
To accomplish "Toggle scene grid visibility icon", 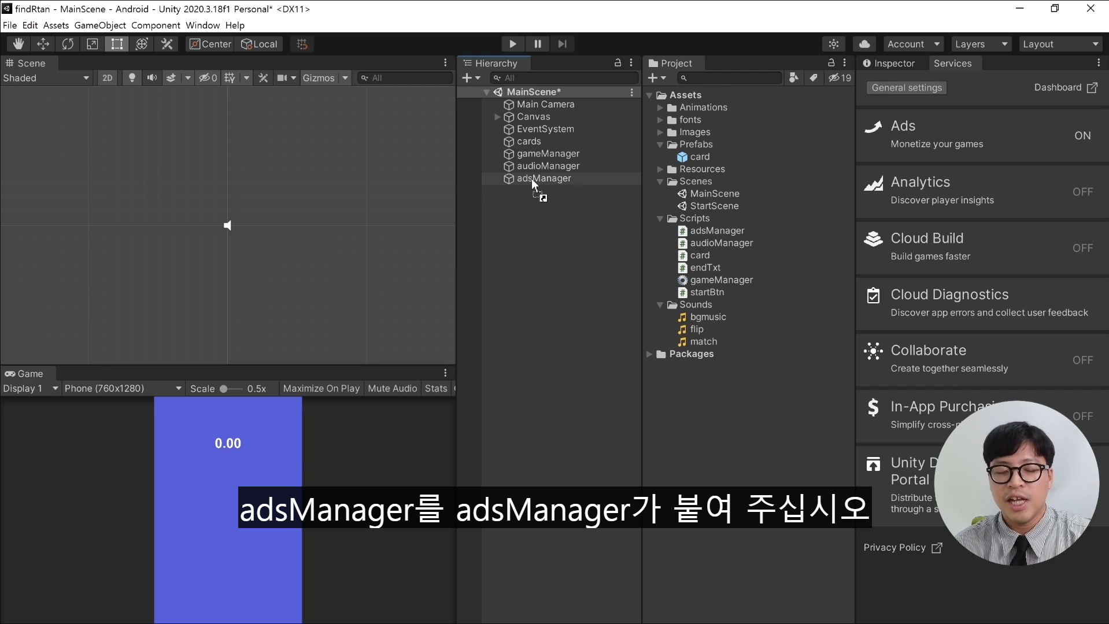I will [230, 78].
